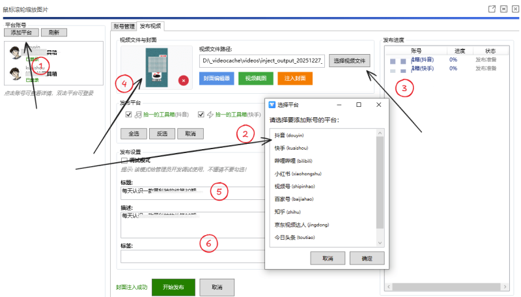
Task: Click 取消 in the 选择平台 dialog
Action: (328, 258)
